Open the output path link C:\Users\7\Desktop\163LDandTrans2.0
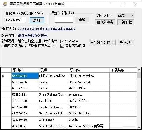This screenshot has width=142, height=130. 47,29
